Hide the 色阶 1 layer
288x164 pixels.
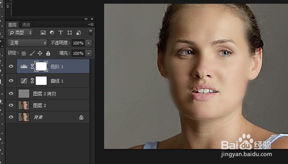pyautogui.click(x=11, y=66)
